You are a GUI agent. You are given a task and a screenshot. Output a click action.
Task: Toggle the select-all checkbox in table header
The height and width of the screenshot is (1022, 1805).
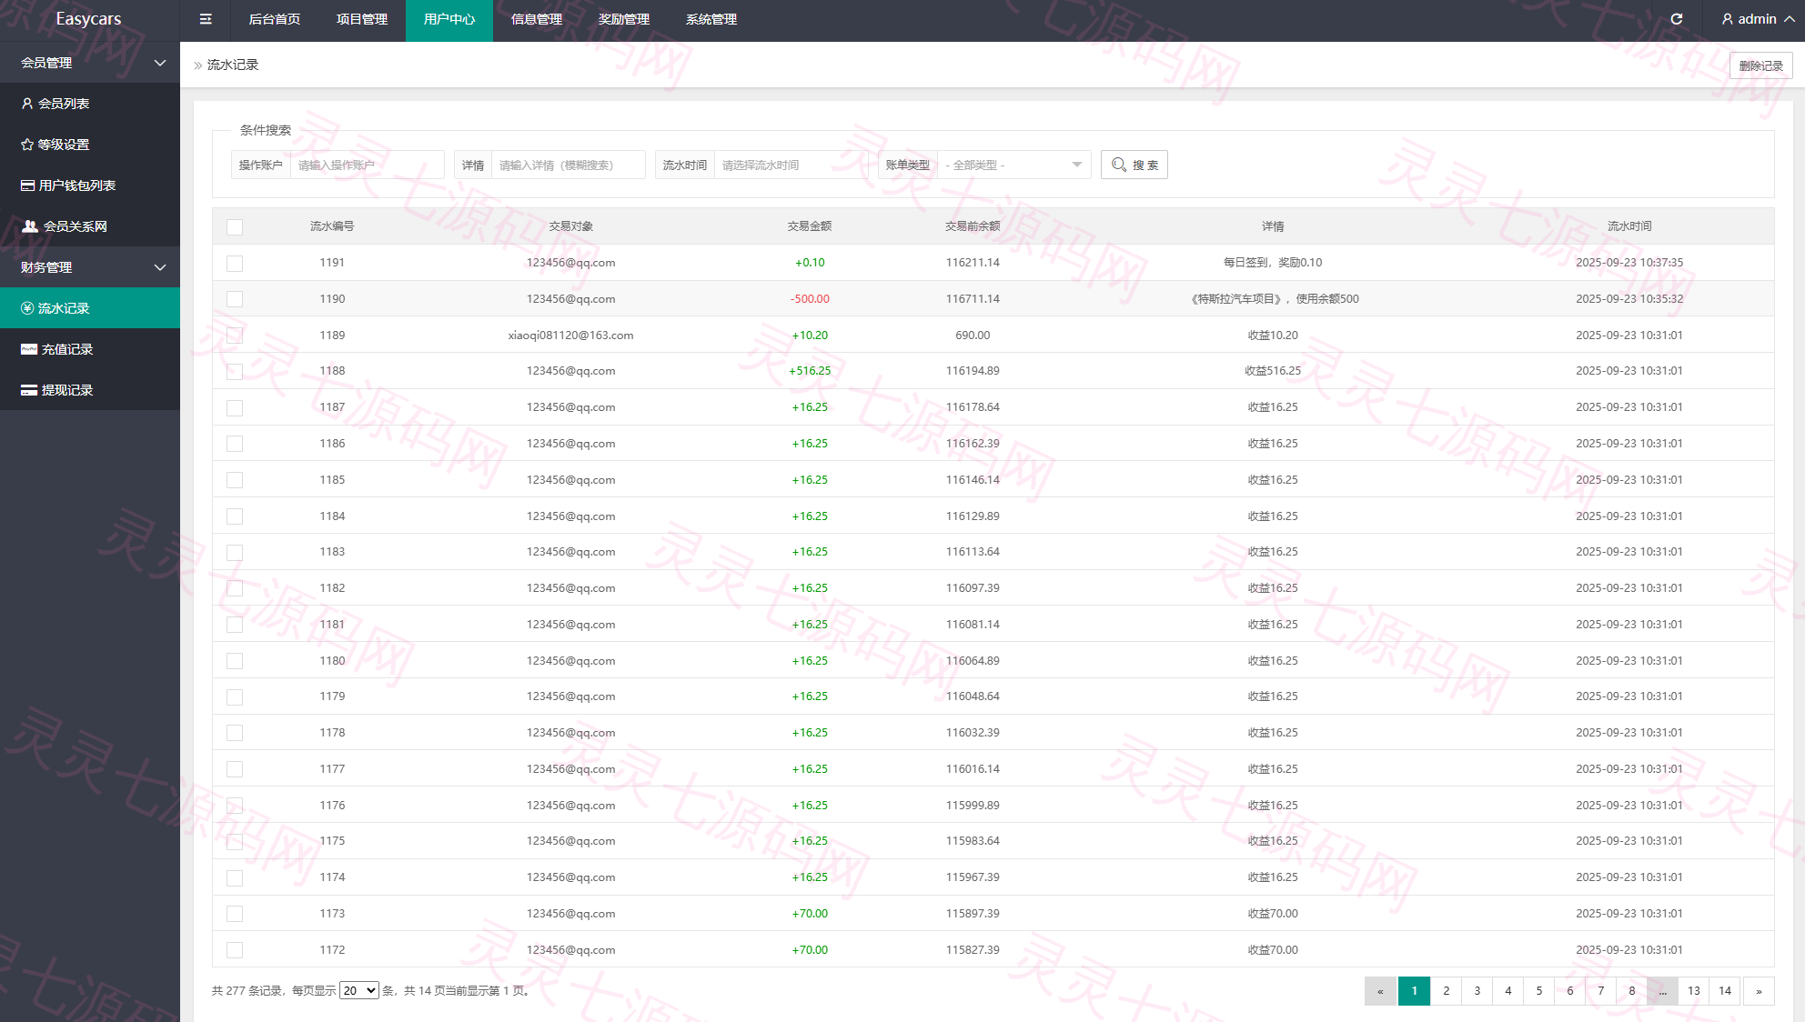pyautogui.click(x=235, y=227)
